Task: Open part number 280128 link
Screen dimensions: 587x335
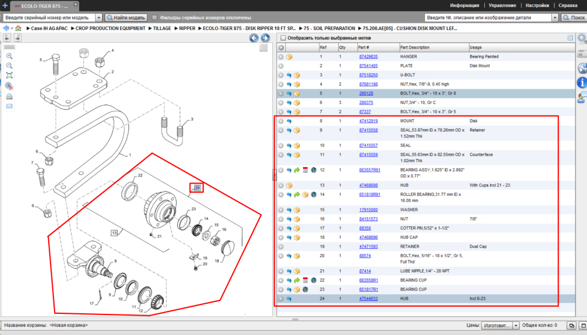Action: tap(366, 93)
